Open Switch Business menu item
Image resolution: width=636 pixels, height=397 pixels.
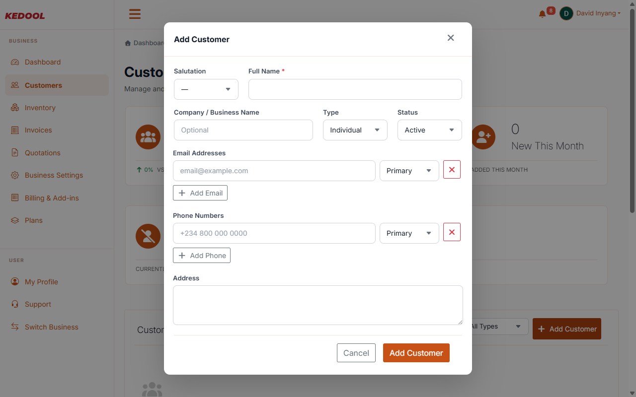point(57,327)
